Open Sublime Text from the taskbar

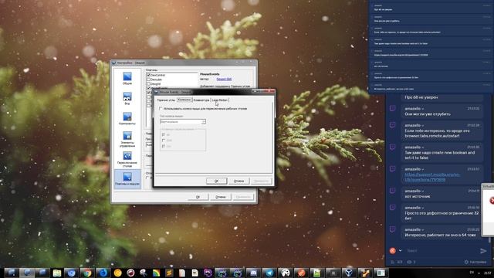pyautogui.click(x=169, y=273)
